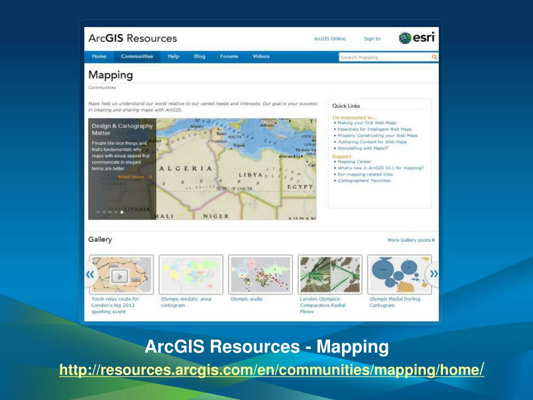
Task: Click the London Olympics Comparative Radial Flows caption
Action: [323, 305]
